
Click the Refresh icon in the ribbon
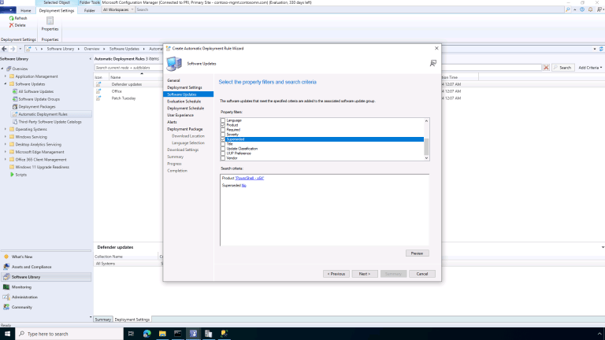[12, 18]
